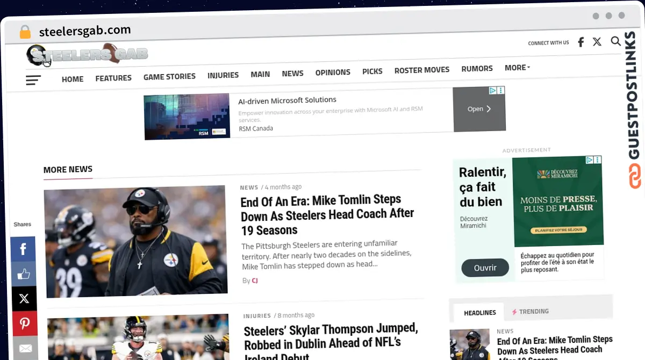Click the '8 months ago' timestamp

[x=296, y=315]
